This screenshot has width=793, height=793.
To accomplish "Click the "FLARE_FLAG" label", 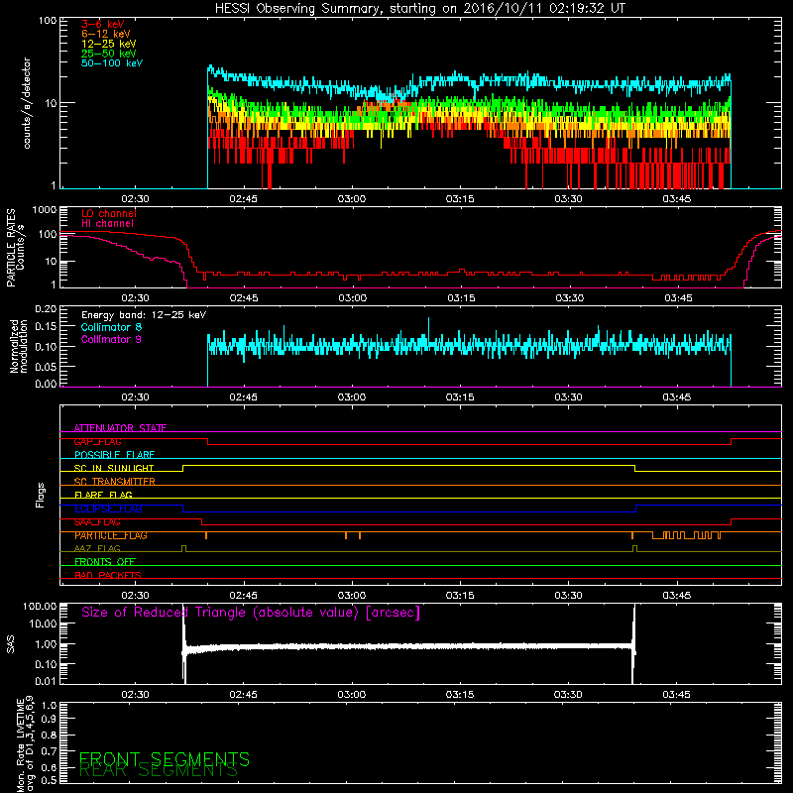I will point(103,495).
